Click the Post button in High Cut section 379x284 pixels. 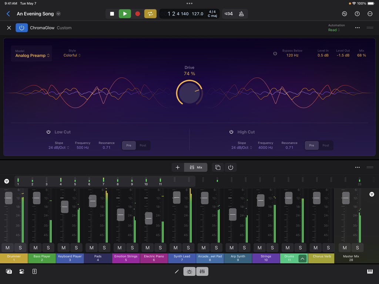(326, 145)
